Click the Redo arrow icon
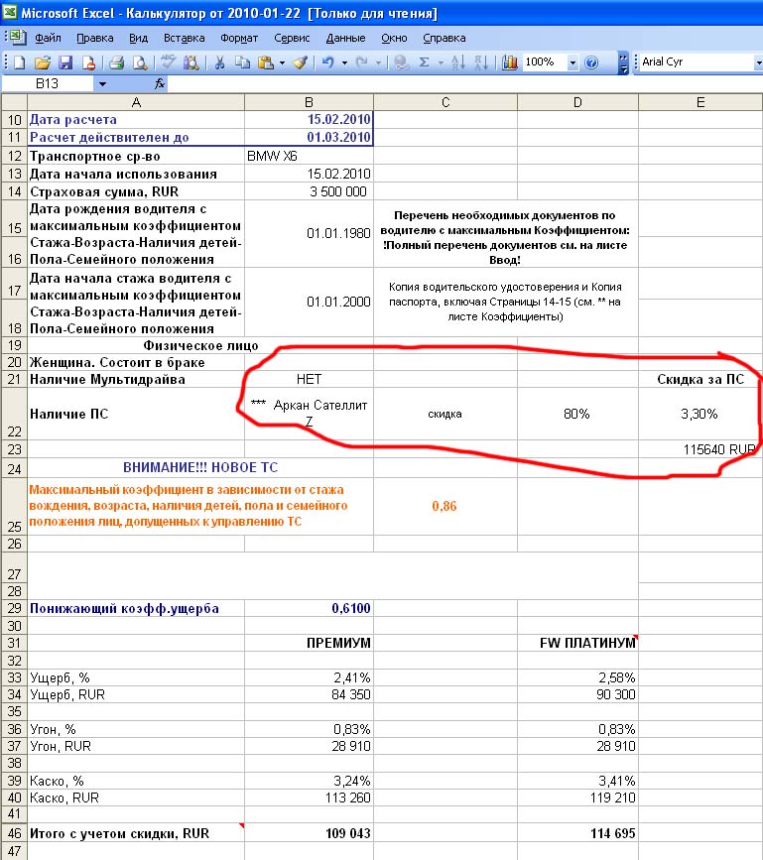Screen dimensions: 763x860 pyautogui.click(x=361, y=62)
